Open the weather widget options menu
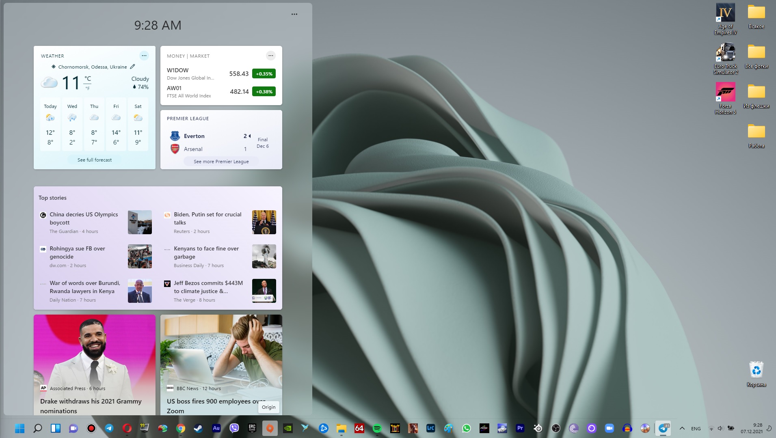776x438 pixels. point(144,56)
